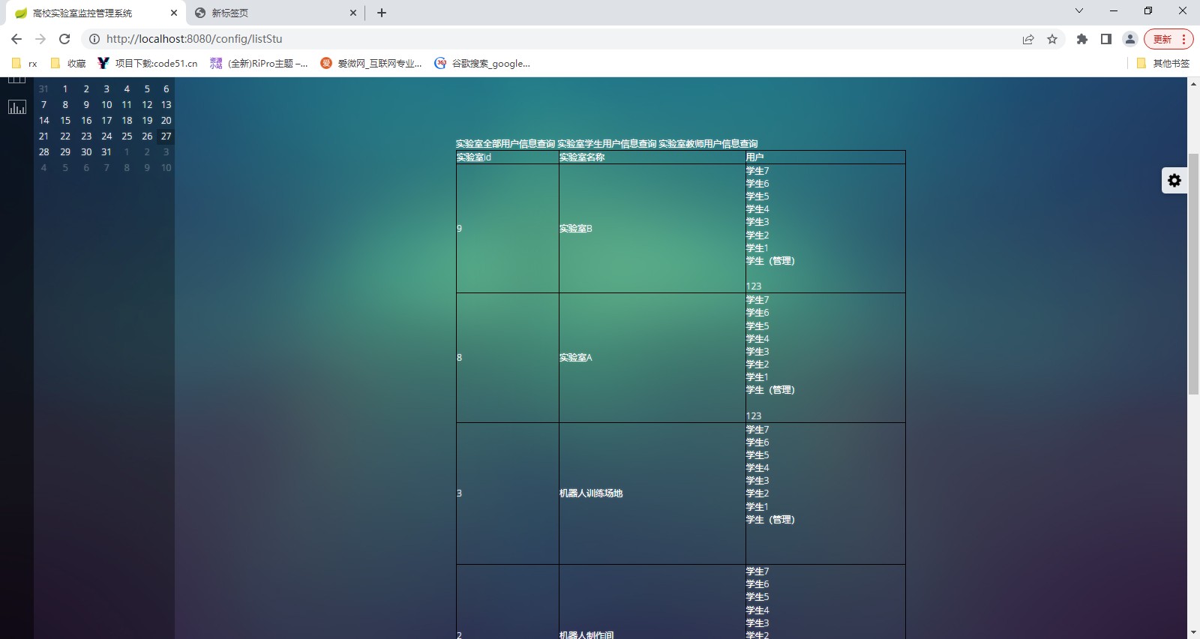Select day 20 in the calendar

pyautogui.click(x=166, y=121)
